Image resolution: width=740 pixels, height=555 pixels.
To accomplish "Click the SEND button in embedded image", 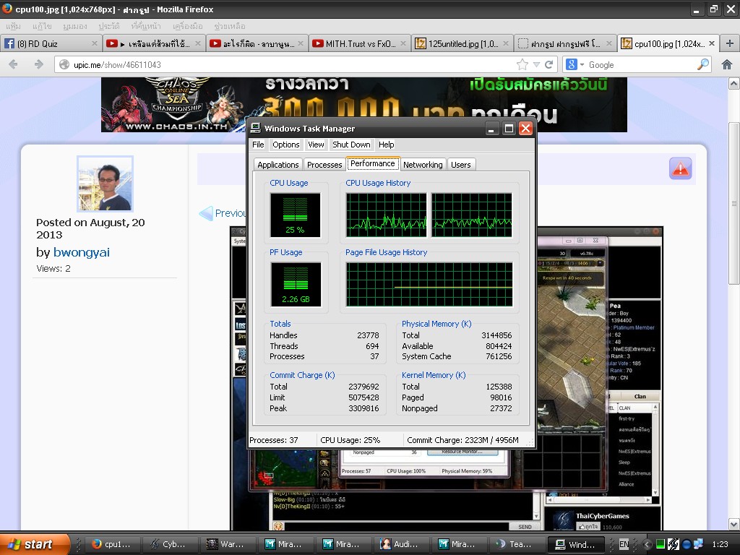I will coord(525,527).
